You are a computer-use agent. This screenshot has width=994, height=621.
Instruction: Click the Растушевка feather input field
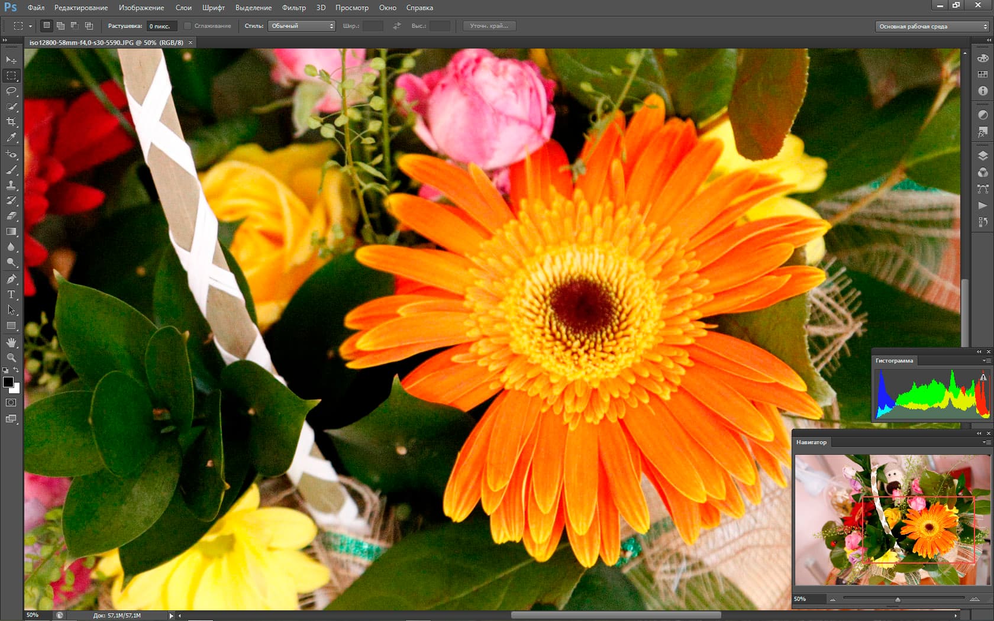tap(161, 26)
